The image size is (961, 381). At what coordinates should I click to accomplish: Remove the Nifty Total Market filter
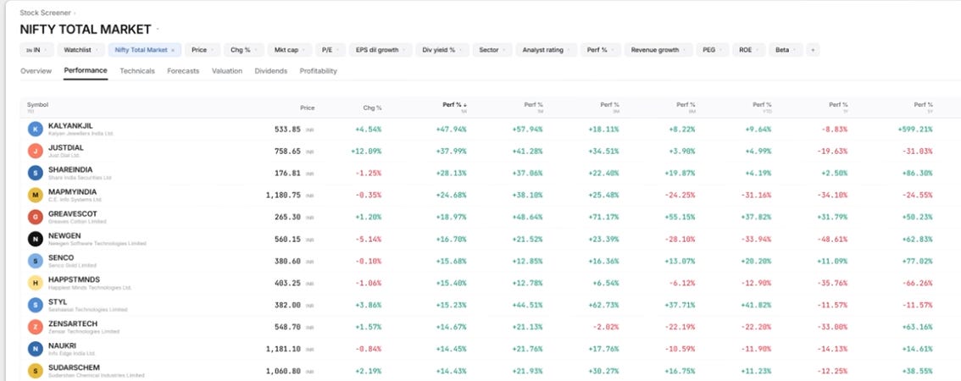click(x=173, y=50)
